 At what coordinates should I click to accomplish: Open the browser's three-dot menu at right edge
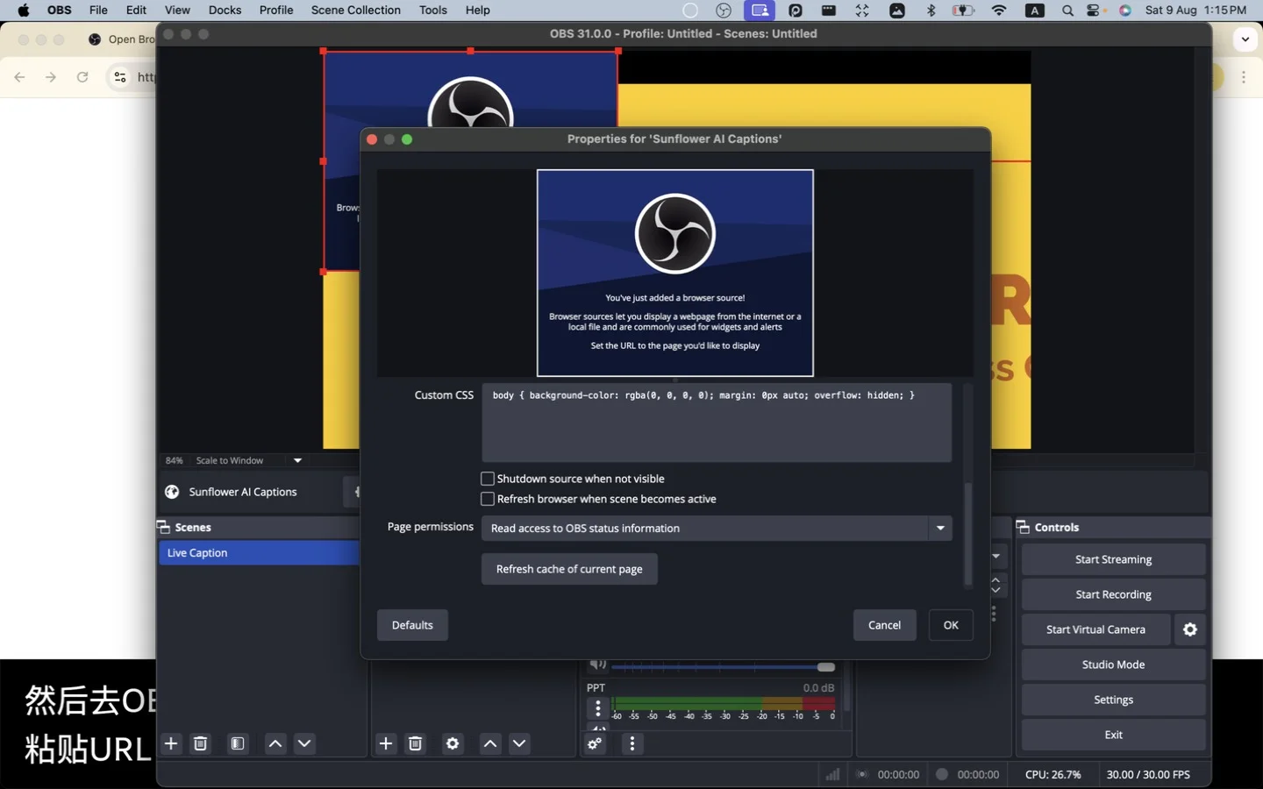pyautogui.click(x=1244, y=77)
